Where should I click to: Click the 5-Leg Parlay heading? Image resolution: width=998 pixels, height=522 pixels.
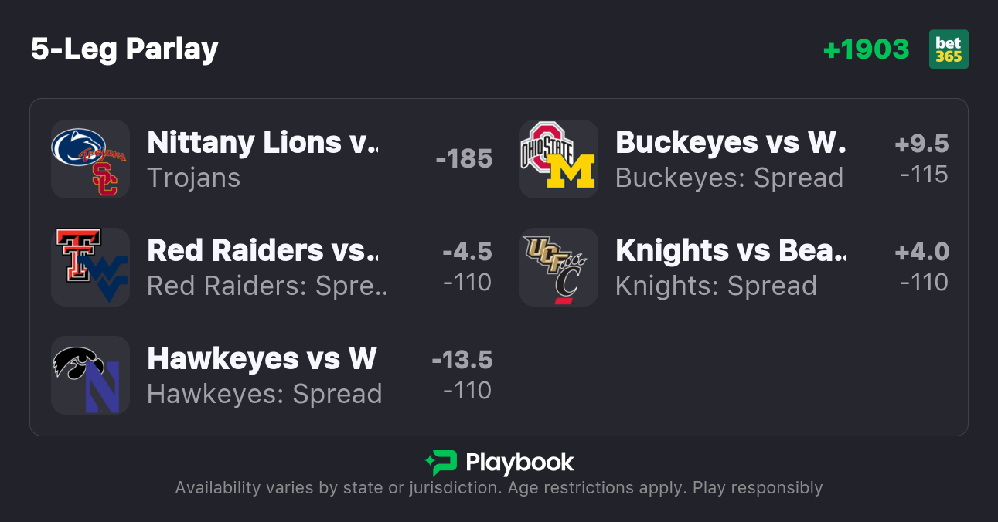tap(124, 49)
